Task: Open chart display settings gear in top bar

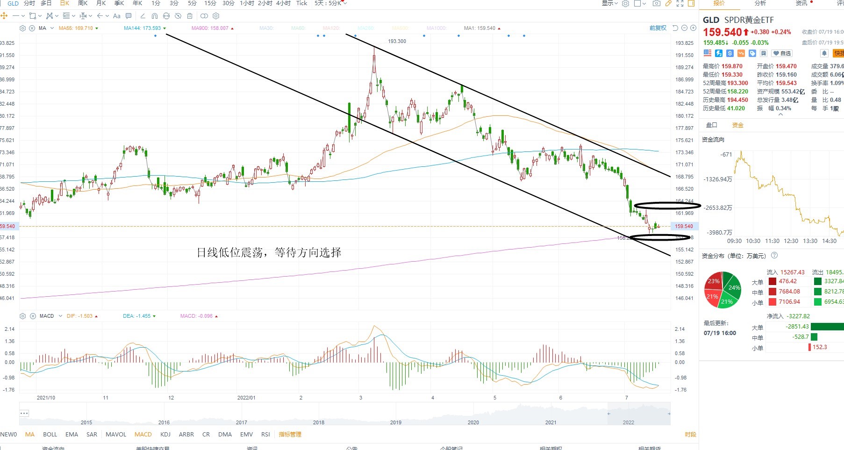Action: coord(626,3)
